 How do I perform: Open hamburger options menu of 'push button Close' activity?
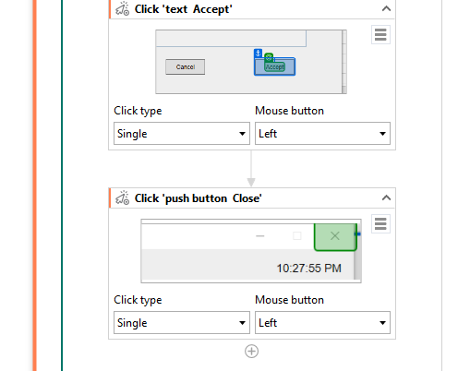click(380, 224)
